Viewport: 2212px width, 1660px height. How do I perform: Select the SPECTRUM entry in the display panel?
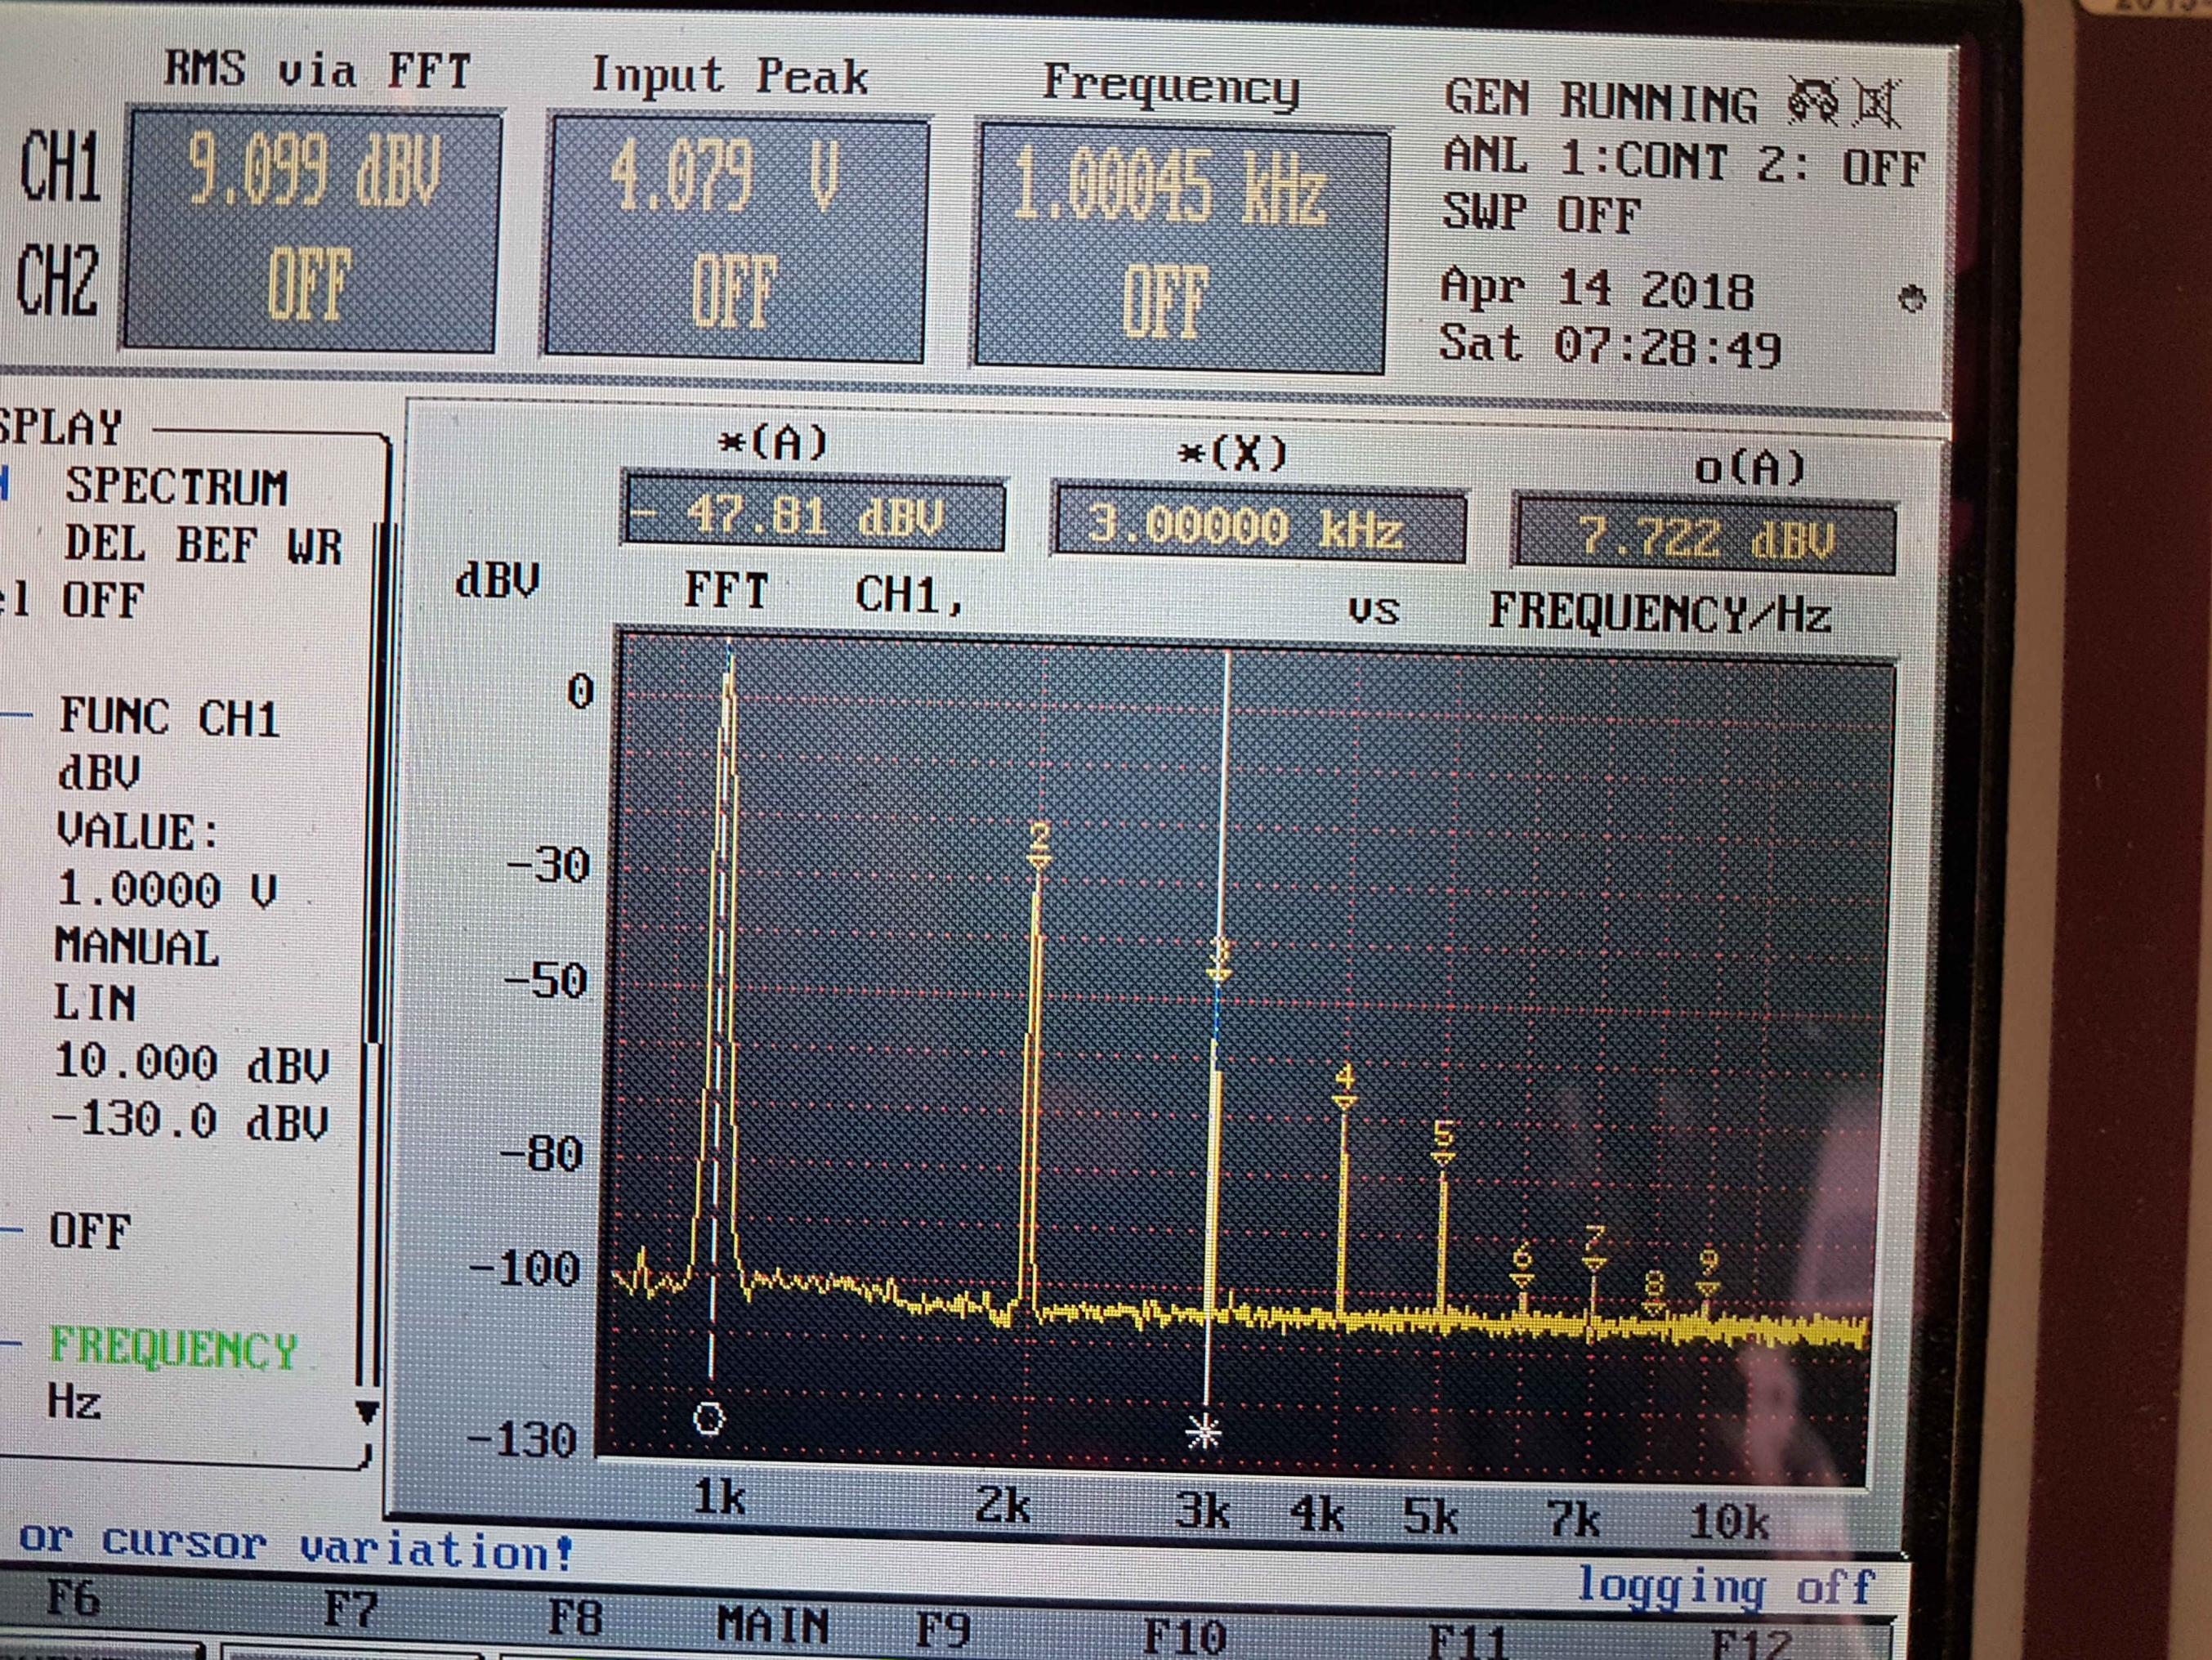(x=176, y=487)
